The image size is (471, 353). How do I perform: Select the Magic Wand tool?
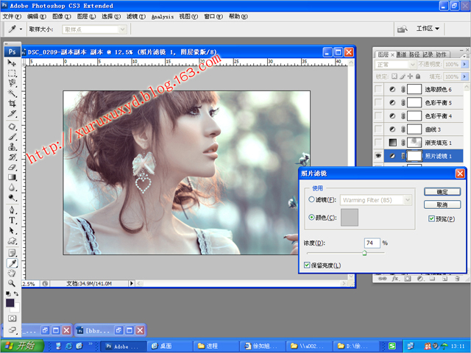pyautogui.click(x=12, y=93)
